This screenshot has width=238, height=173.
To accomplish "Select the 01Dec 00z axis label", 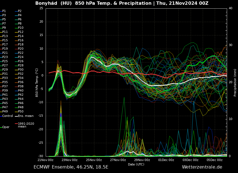I will click(166, 160).
